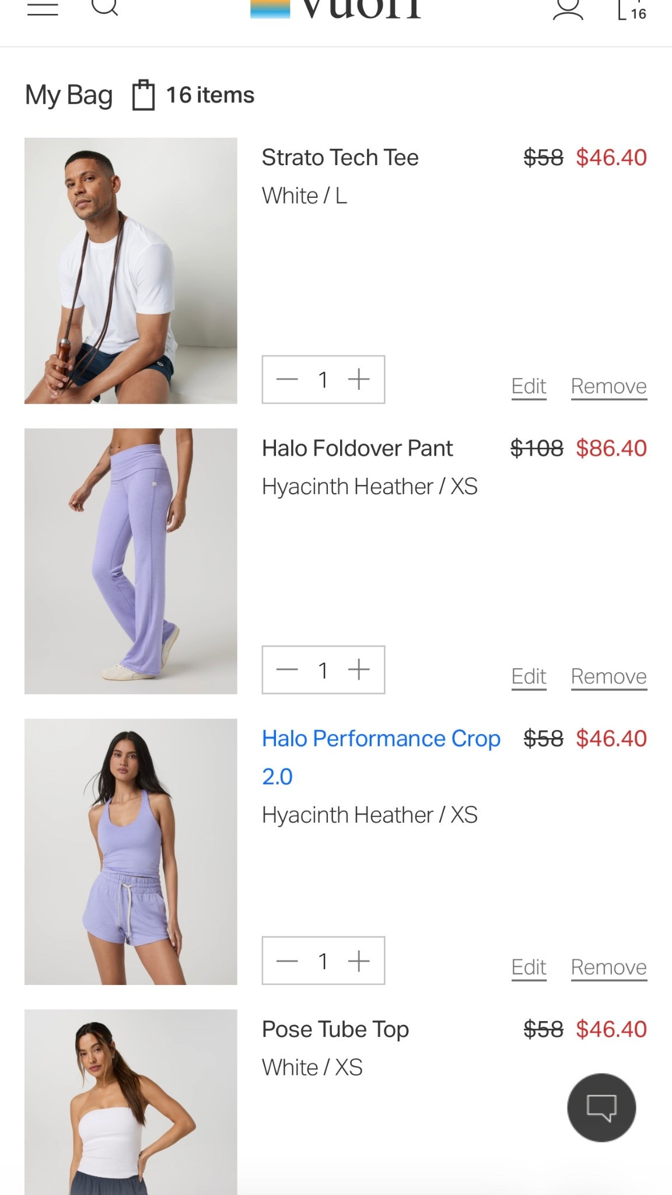
Task: Remove the Halo Foldover Pant from bag
Action: coord(609,677)
